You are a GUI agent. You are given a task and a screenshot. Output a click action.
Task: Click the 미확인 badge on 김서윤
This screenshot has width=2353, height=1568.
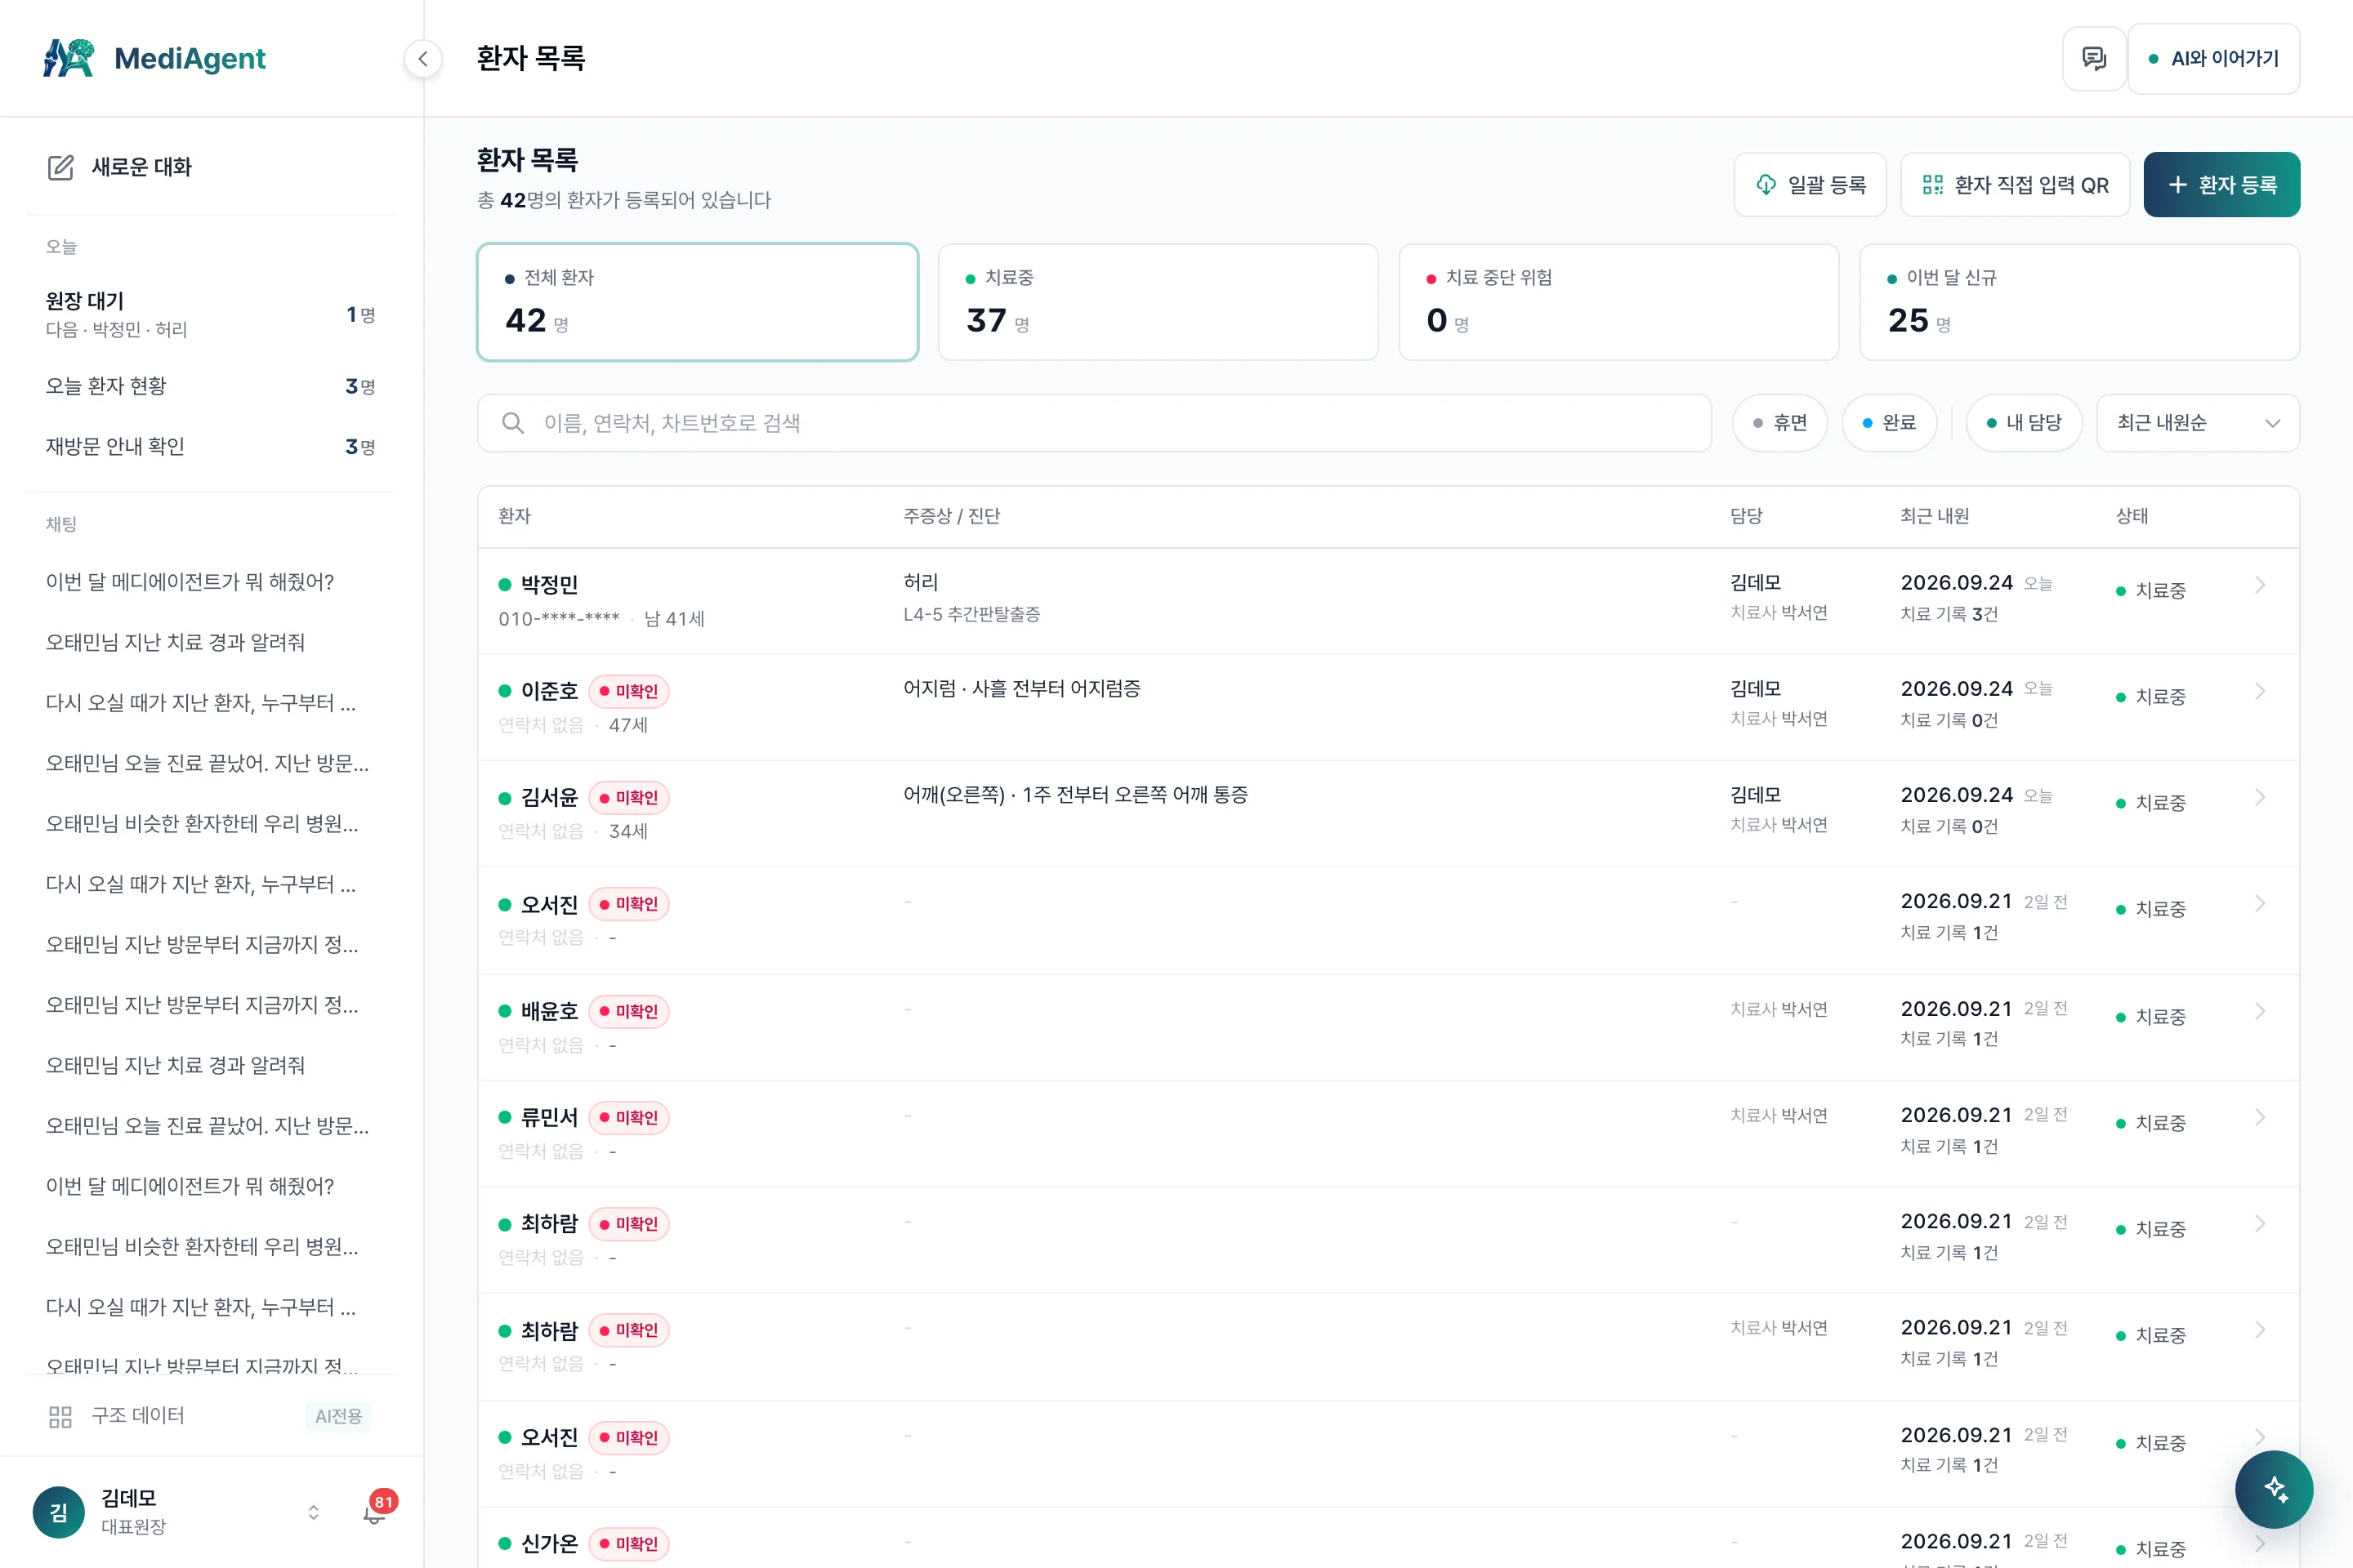[x=629, y=797]
